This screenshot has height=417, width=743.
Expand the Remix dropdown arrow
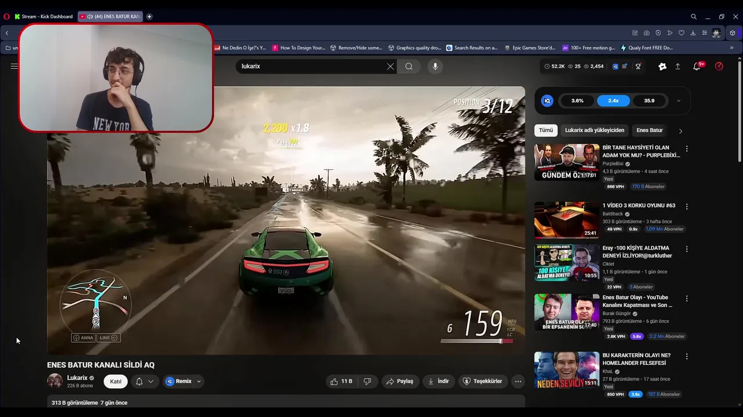(x=199, y=381)
